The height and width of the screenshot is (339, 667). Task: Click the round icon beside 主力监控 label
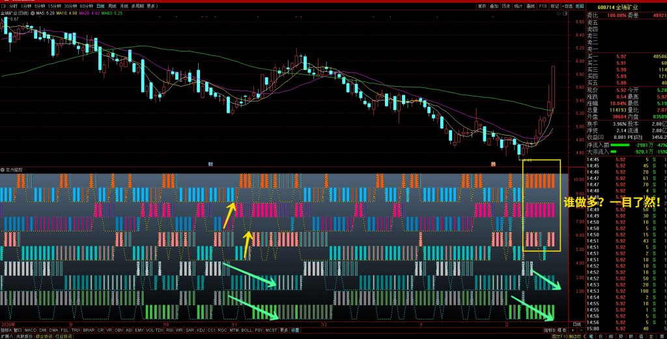pyautogui.click(x=3, y=169)
